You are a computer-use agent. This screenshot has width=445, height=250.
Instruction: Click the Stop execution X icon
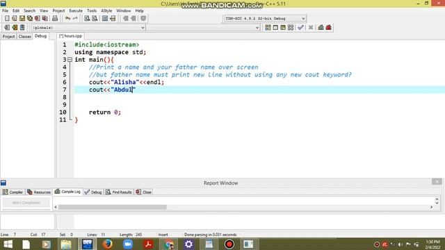coord(311,28)
